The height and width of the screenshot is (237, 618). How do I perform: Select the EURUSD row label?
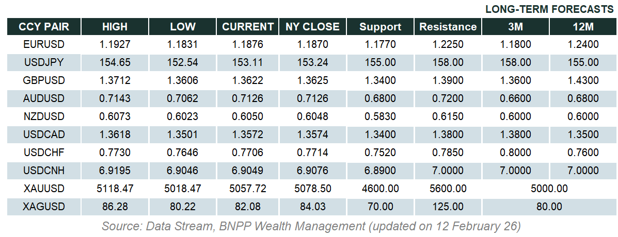[44, 44]
